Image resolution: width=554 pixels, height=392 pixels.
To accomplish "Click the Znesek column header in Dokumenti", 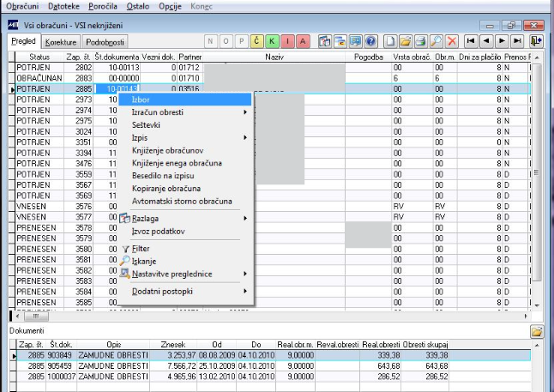I will click(173, 344).
